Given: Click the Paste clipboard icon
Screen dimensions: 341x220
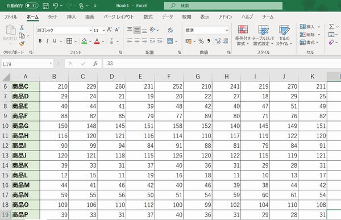Looking at the screenshot, I should 10,30.
